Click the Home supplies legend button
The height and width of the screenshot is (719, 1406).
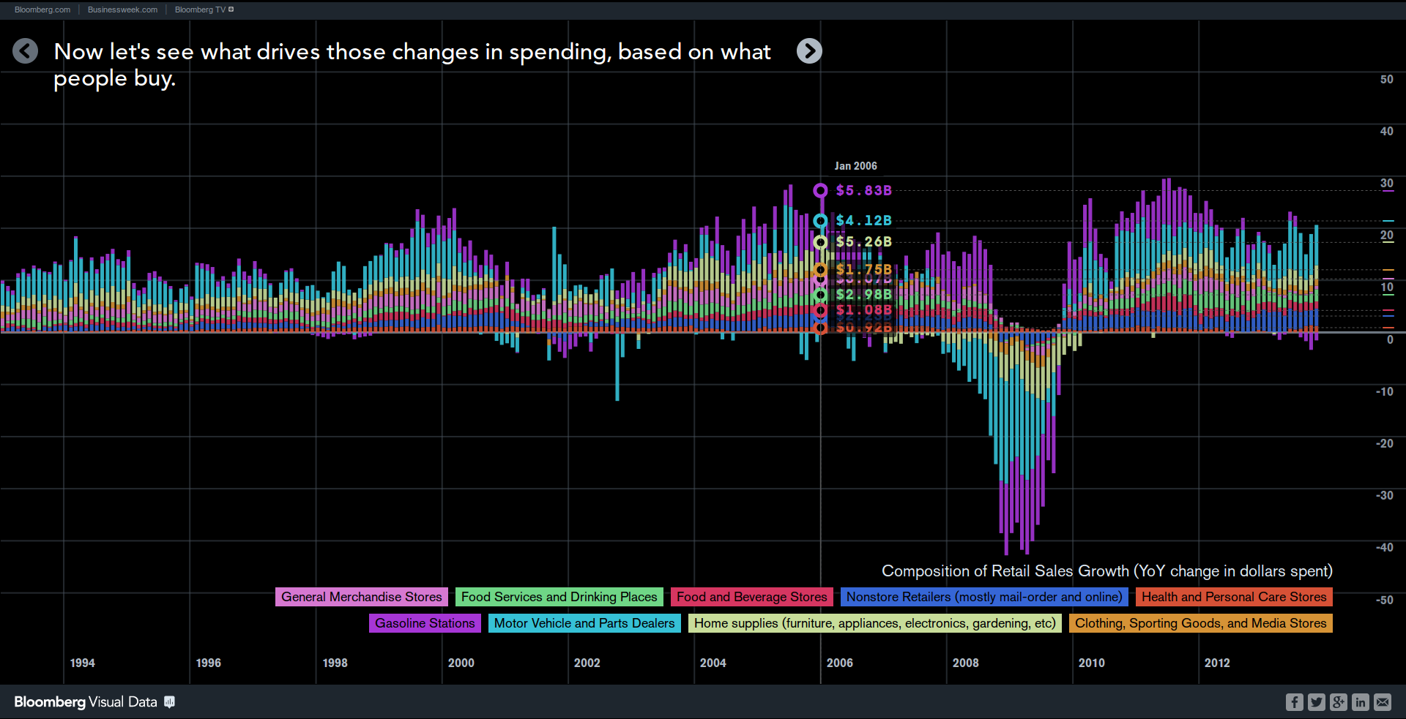point(875,623)
